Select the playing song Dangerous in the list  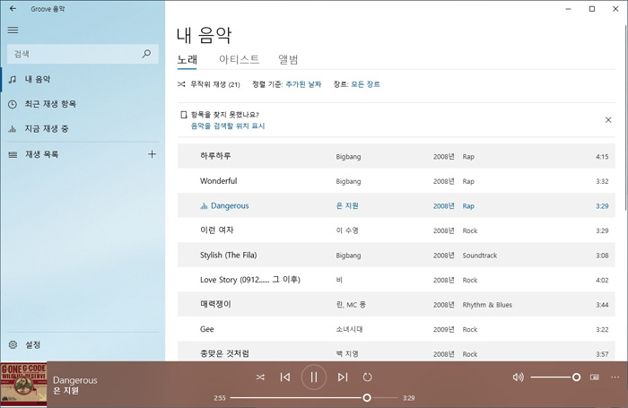(397, 206)
